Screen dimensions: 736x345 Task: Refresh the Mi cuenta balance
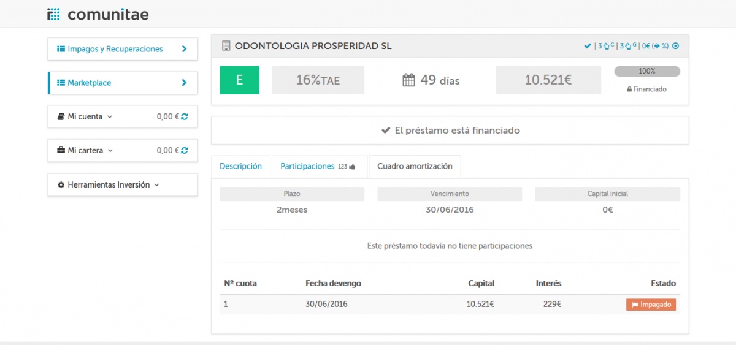(x=185, y=116)
